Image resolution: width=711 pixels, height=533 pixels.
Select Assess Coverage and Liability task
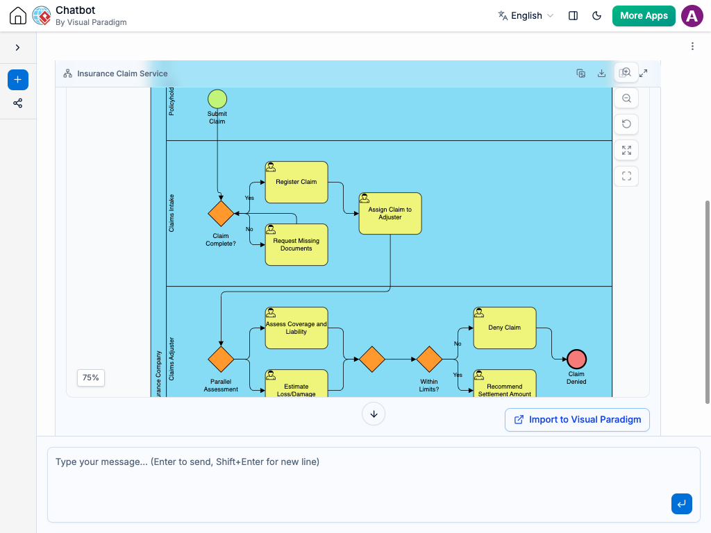[x=296, y=328]
